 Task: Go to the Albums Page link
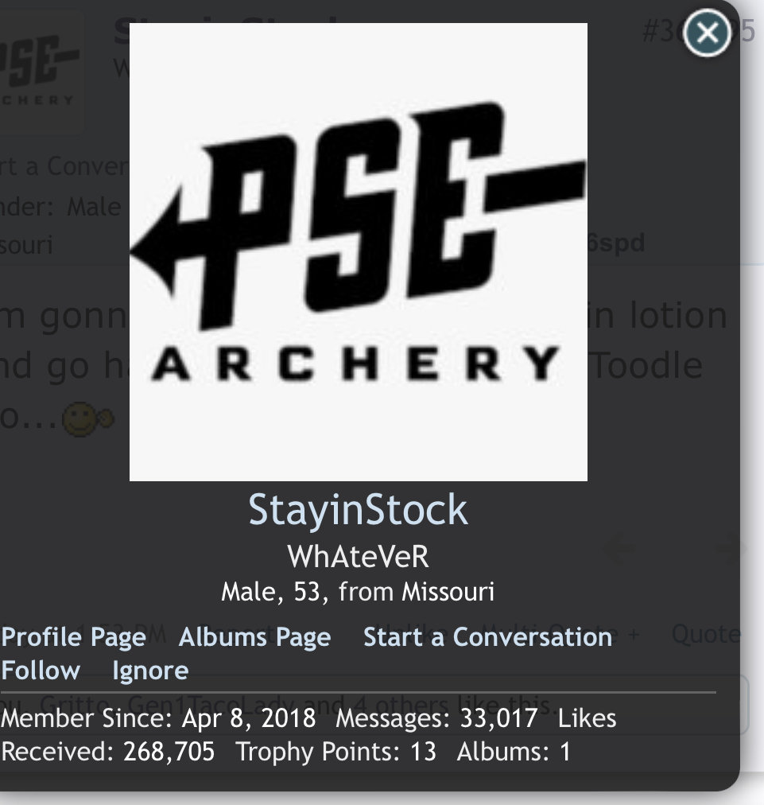point(254,637)
